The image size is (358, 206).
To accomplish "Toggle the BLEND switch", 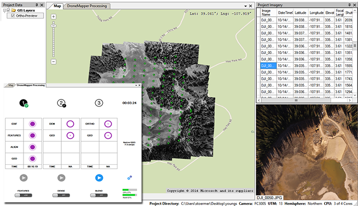I will [x=99, y=195].
